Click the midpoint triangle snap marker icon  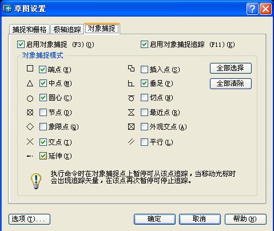pyautogui.click(x=30, y=83)
